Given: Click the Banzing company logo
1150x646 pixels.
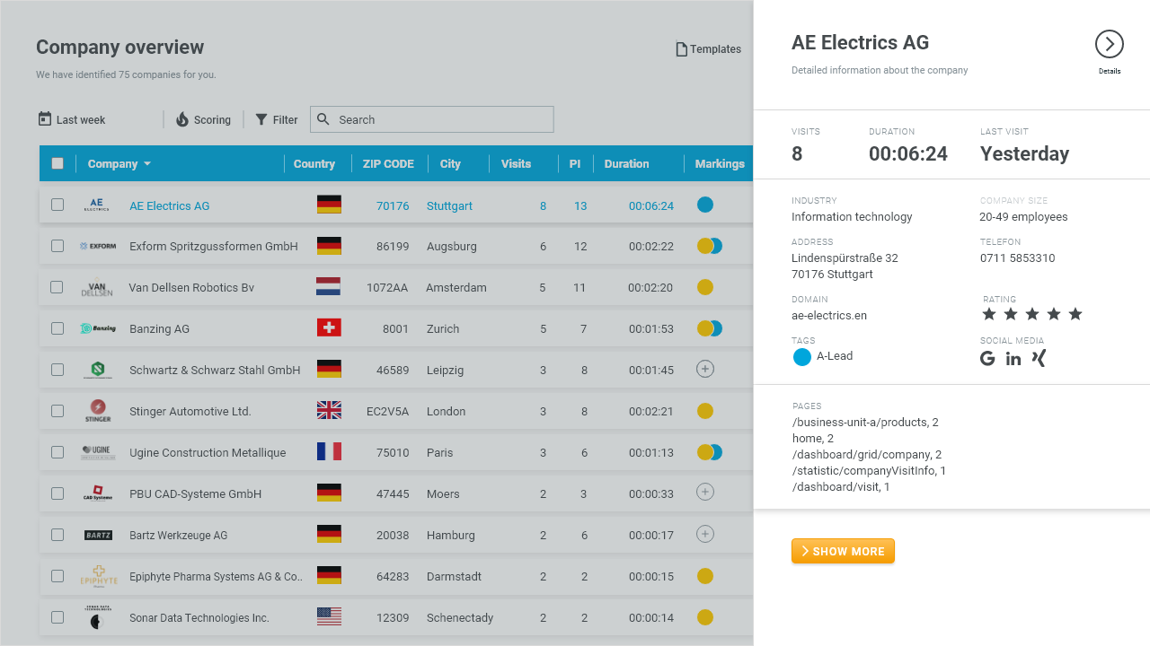Looking at the screenshot, I should click(98, 328).
